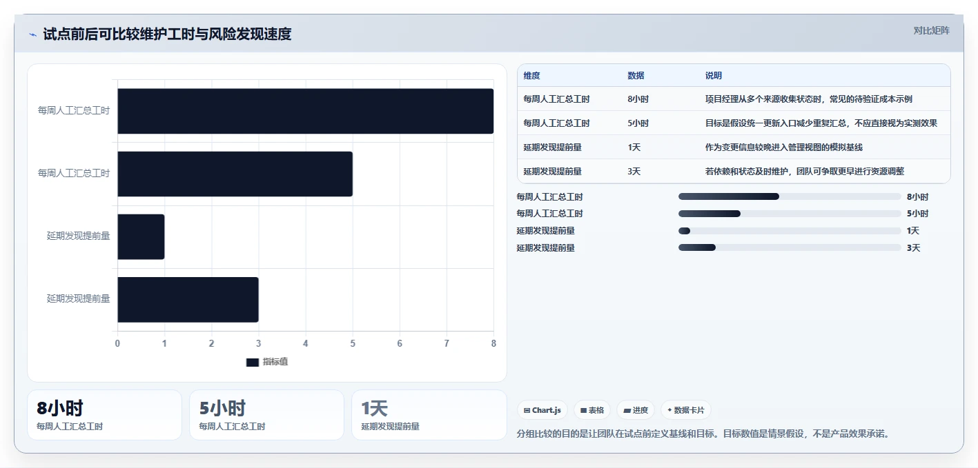Click the chart icon in the Chart.js chip
Image resolution: width=978 pixels, height=468 pixels.
coord(527,410)
